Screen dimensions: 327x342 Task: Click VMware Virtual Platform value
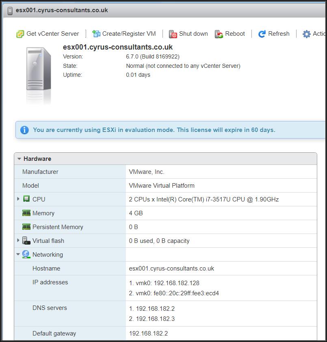(x=162, y=186)
